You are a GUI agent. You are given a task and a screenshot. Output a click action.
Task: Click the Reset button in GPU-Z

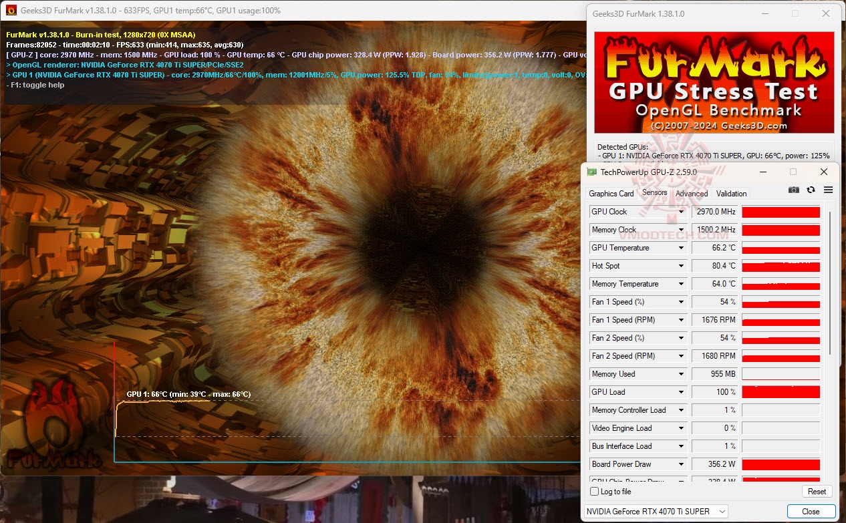pyautogui.click(x=817, y=492)
